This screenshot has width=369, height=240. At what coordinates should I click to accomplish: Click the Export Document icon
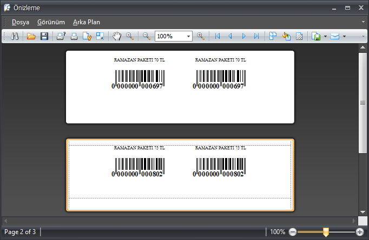click(x=316, y=36)
